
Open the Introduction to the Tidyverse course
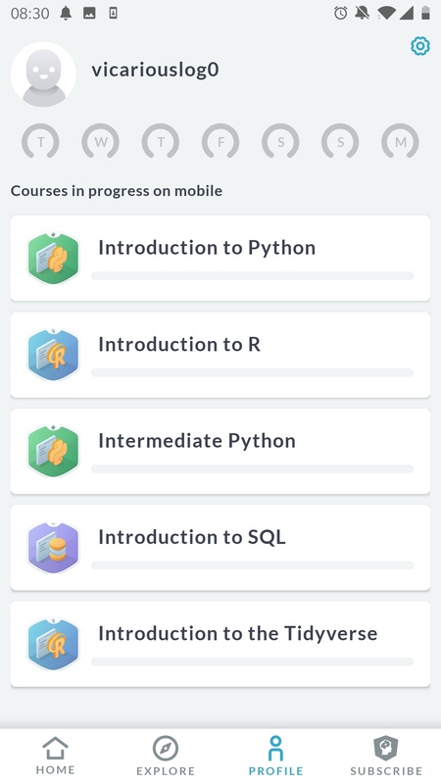click(x=220, y=645)
